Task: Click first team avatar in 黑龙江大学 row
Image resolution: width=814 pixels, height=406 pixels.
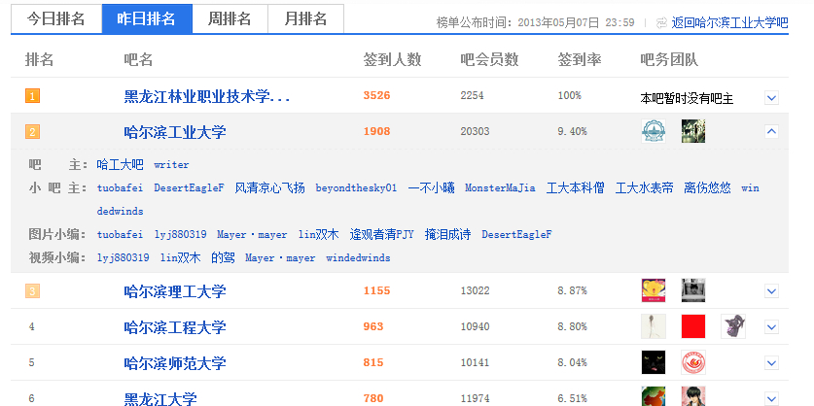Action: coord(654,396)
